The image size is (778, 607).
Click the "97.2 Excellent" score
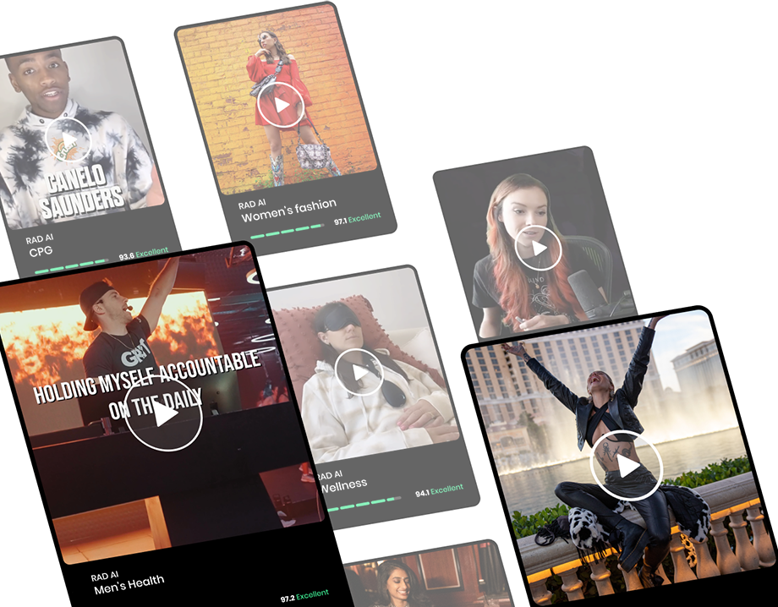(304, 596)
